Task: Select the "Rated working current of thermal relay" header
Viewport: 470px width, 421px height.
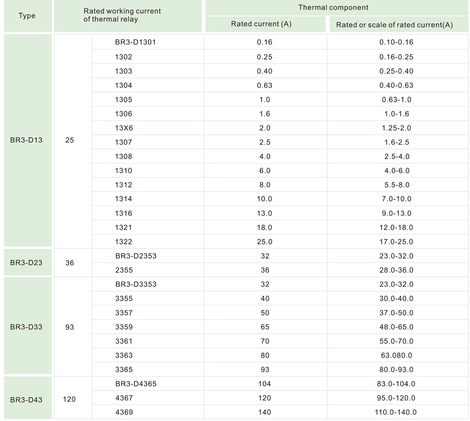Action: point(128,16)
